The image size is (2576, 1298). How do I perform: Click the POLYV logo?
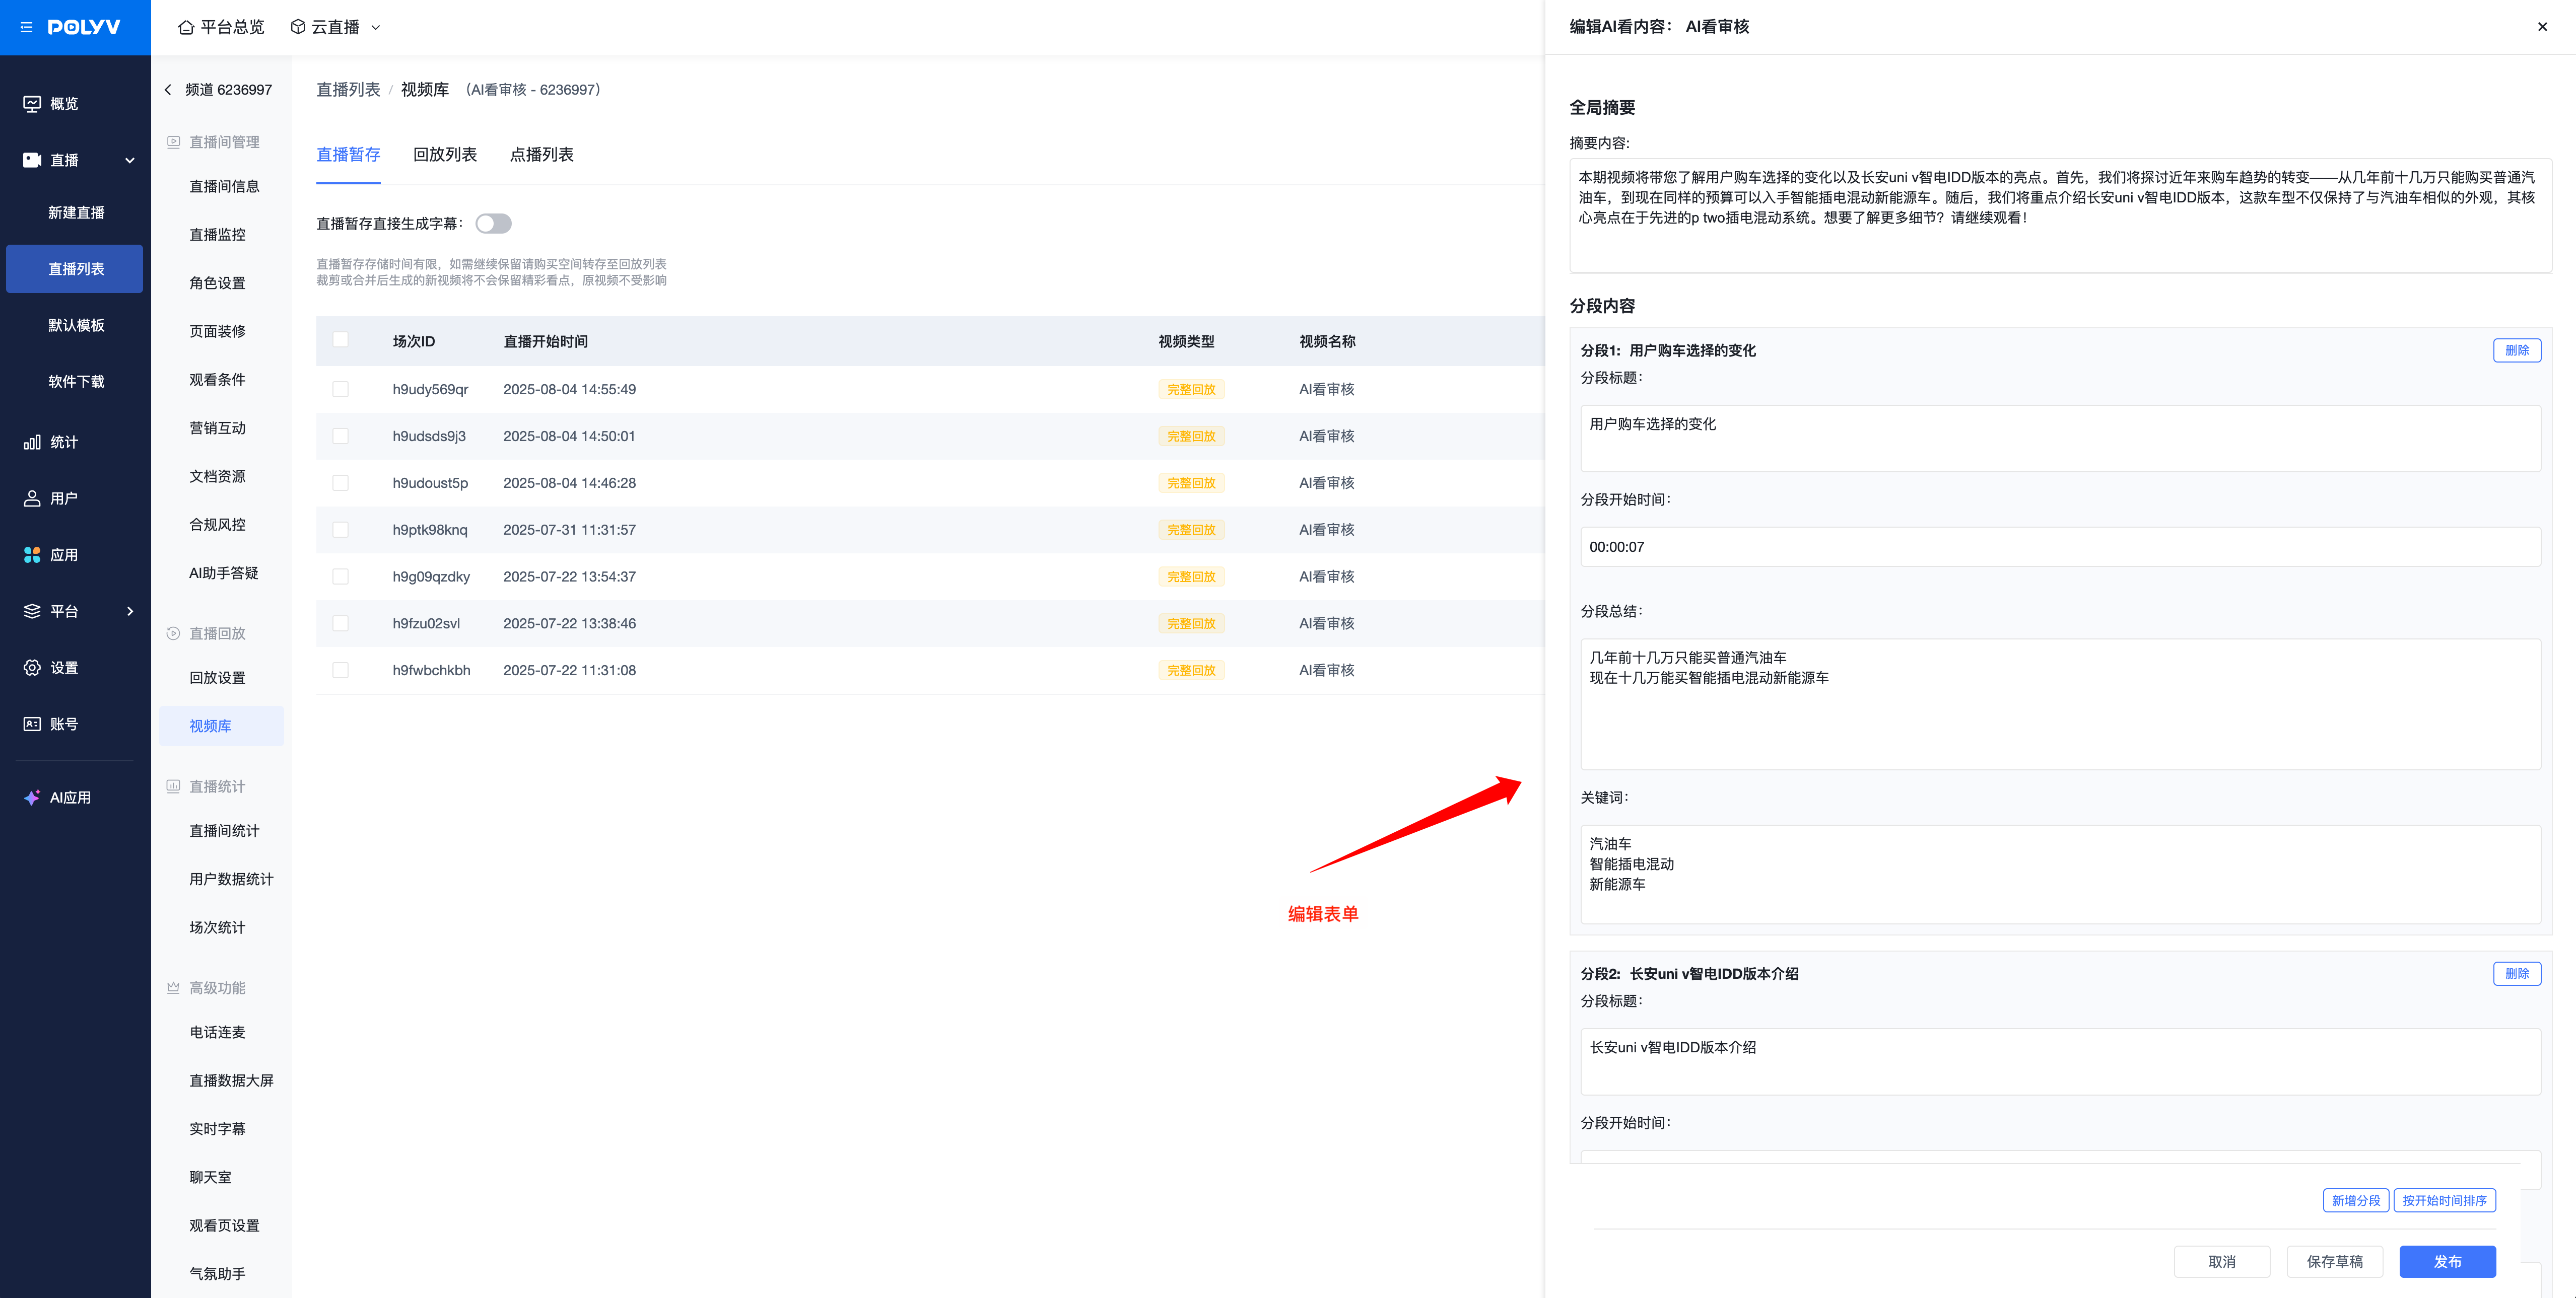(x=84, y=27)
